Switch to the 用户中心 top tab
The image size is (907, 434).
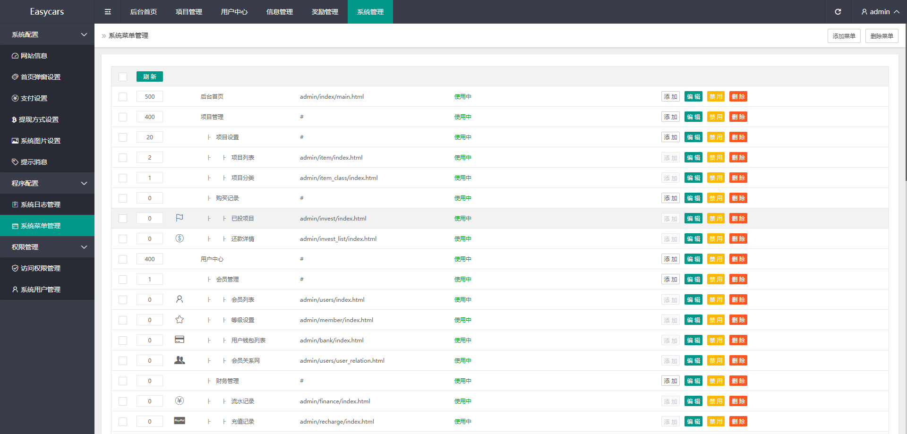pyautogui.click(x=234, y=12)
